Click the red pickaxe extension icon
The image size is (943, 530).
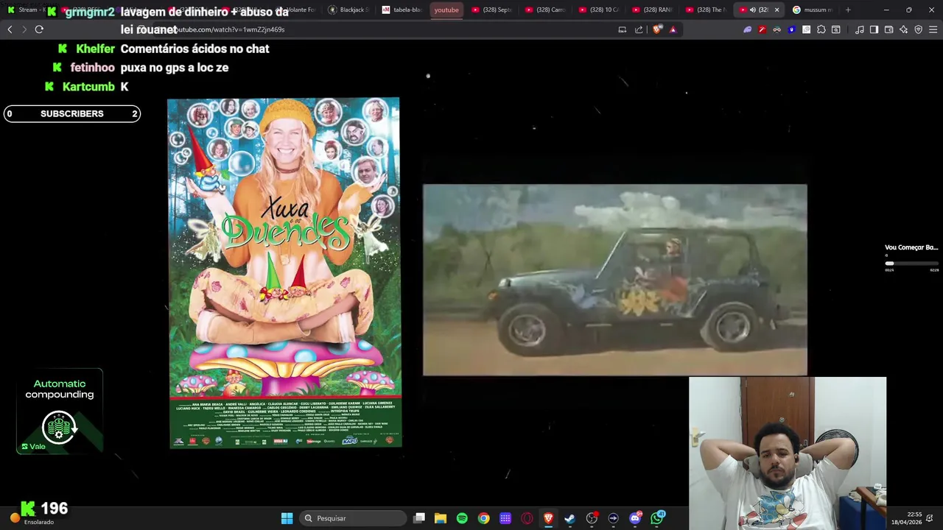(763, 29)
